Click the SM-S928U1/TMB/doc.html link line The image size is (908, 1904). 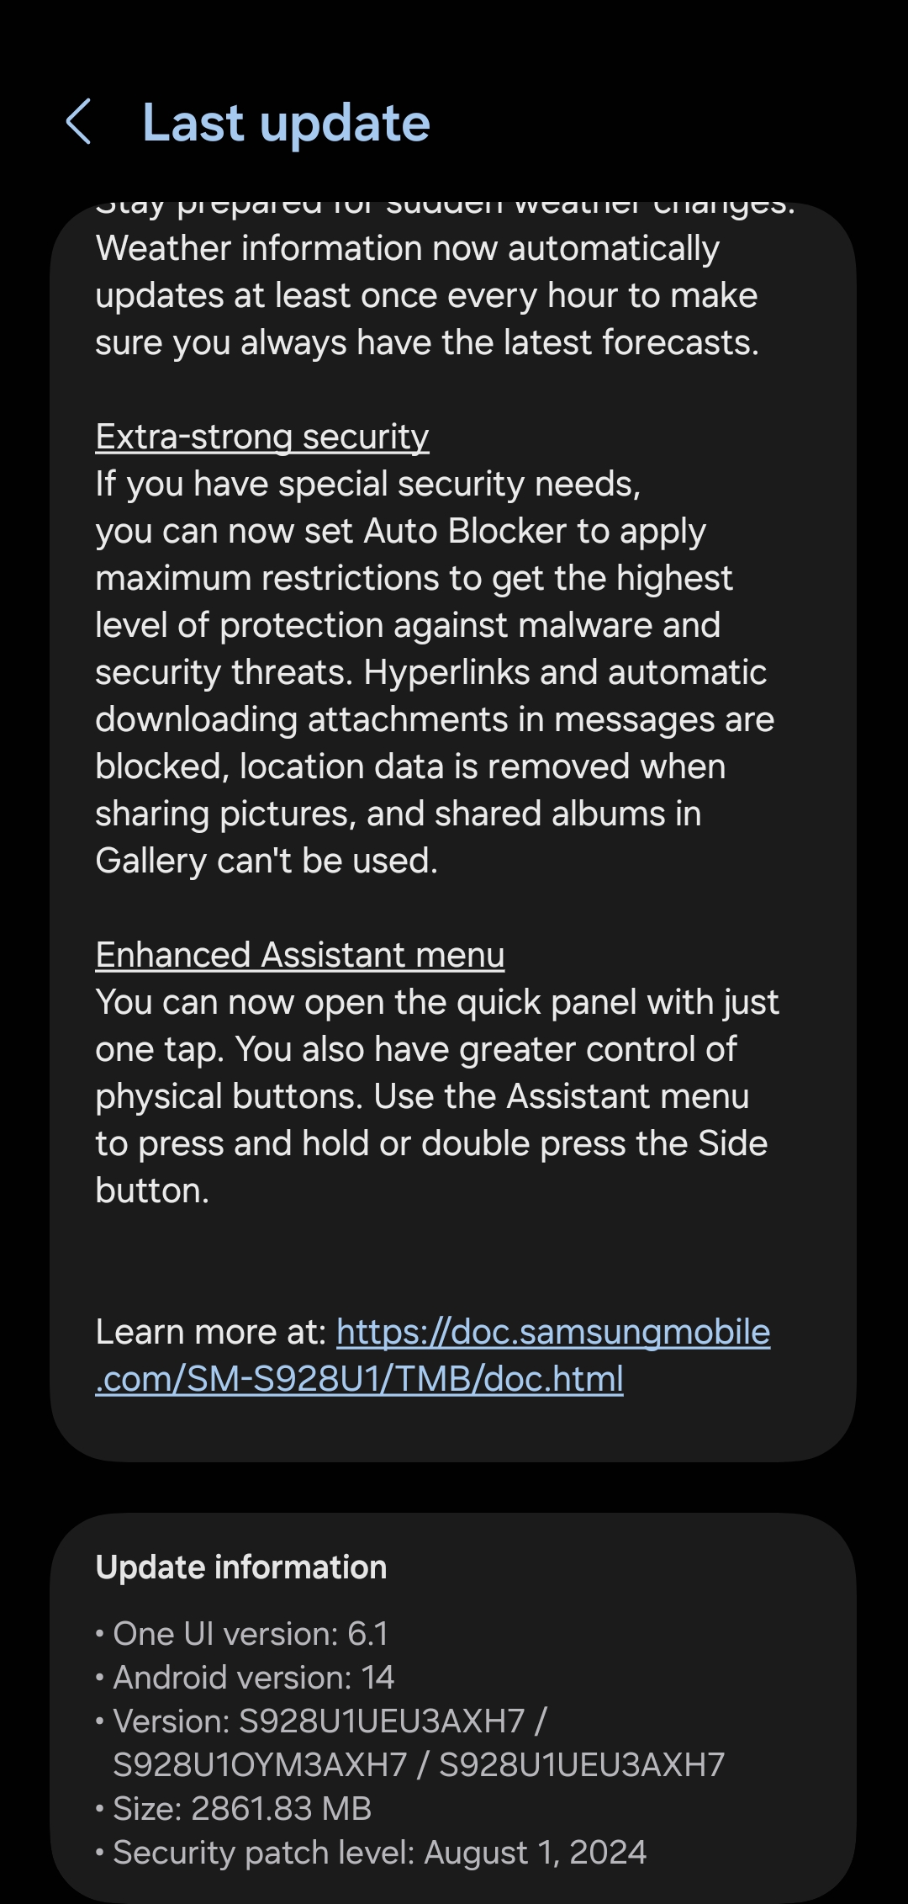click(360, 1379)
